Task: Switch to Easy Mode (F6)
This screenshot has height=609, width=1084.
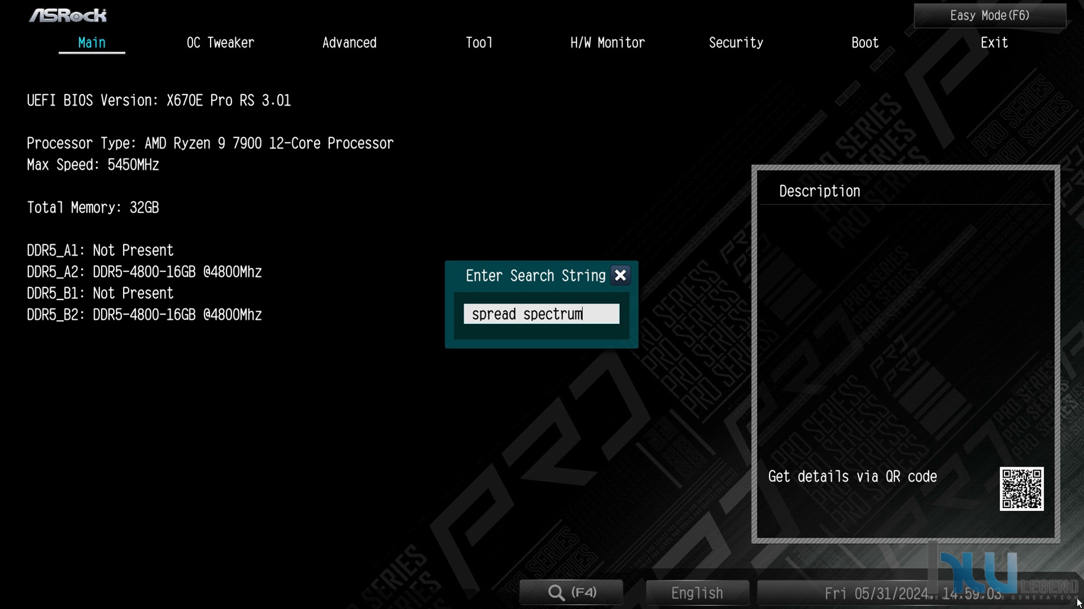Action: click(x=990, y=15)
